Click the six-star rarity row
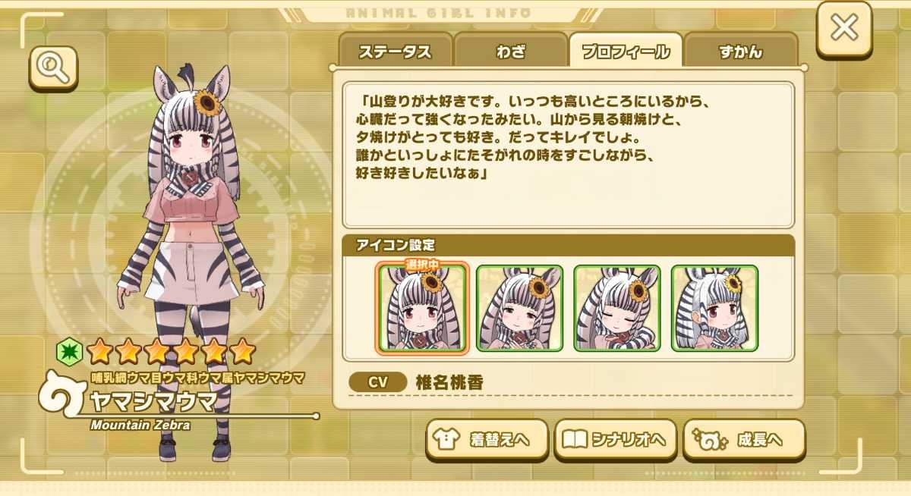Viewport: 911px width, 496px height. click(x=170, y=350)
